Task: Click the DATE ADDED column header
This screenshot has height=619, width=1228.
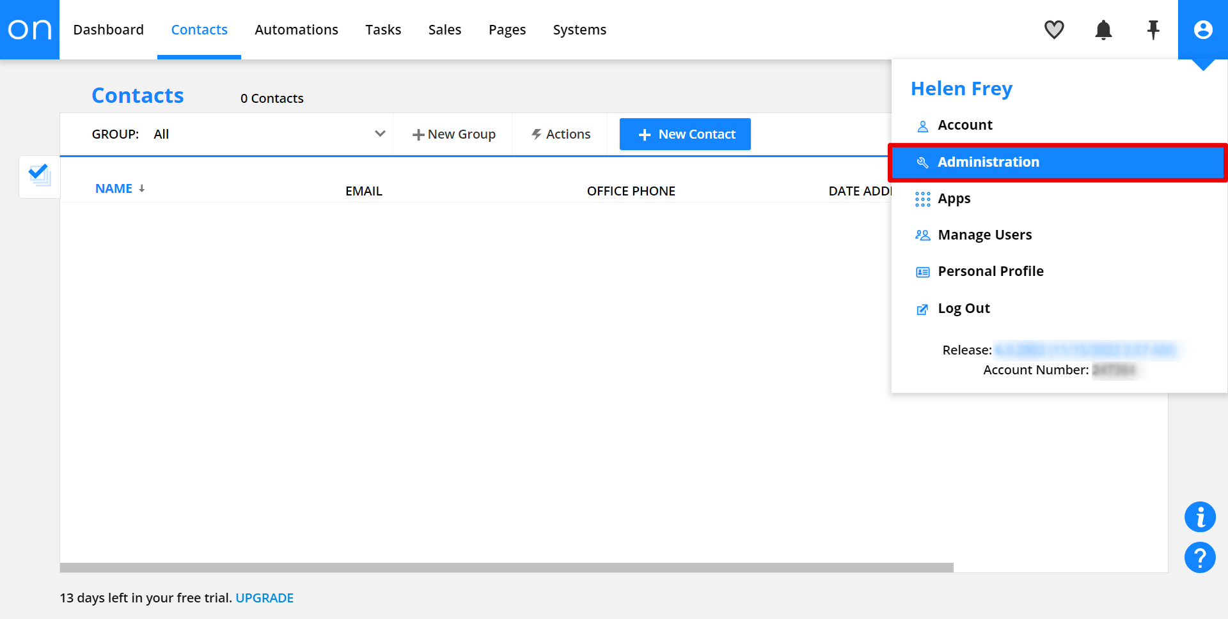Action: [860, 191]
